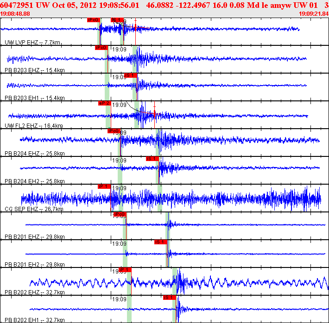
Task: Select the 'PB B202 EHZ -- 32.7km' label
Action: pyautogui.click(x=35, y=292)
